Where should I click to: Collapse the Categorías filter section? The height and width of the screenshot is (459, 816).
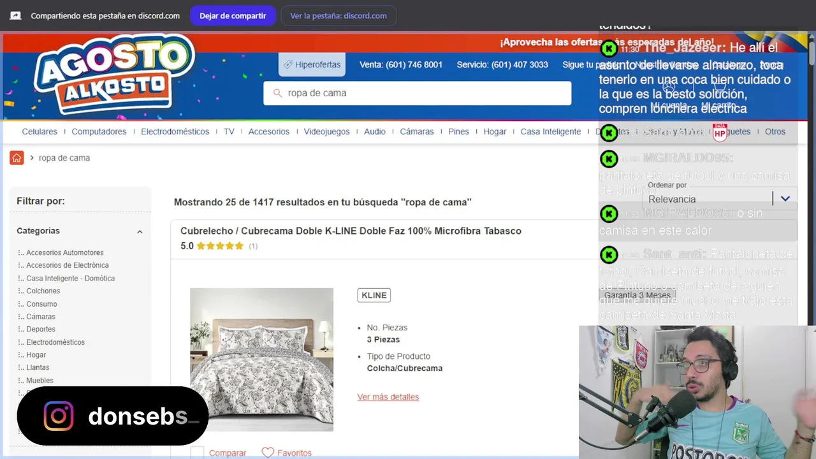tap(140, 231)
